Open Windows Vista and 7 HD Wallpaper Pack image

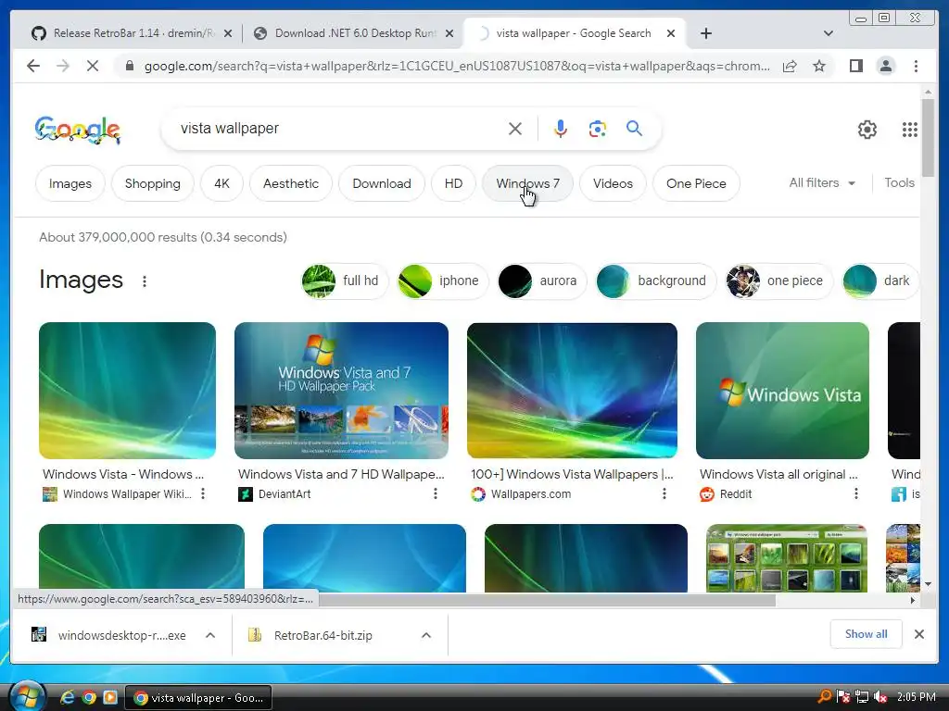[x=341, y=391]
